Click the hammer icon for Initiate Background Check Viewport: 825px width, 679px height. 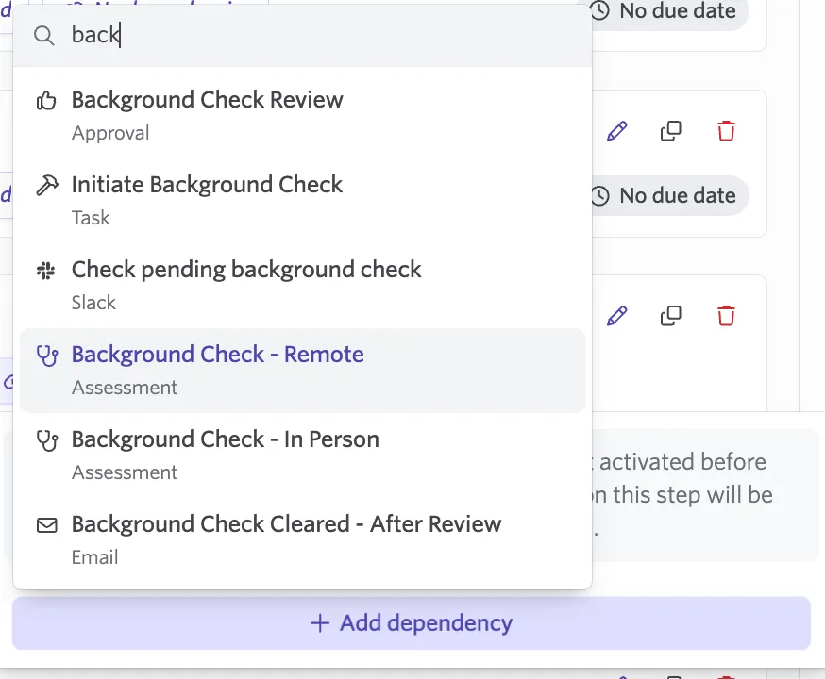coord(47,185)
